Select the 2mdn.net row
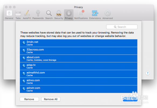 79,43
